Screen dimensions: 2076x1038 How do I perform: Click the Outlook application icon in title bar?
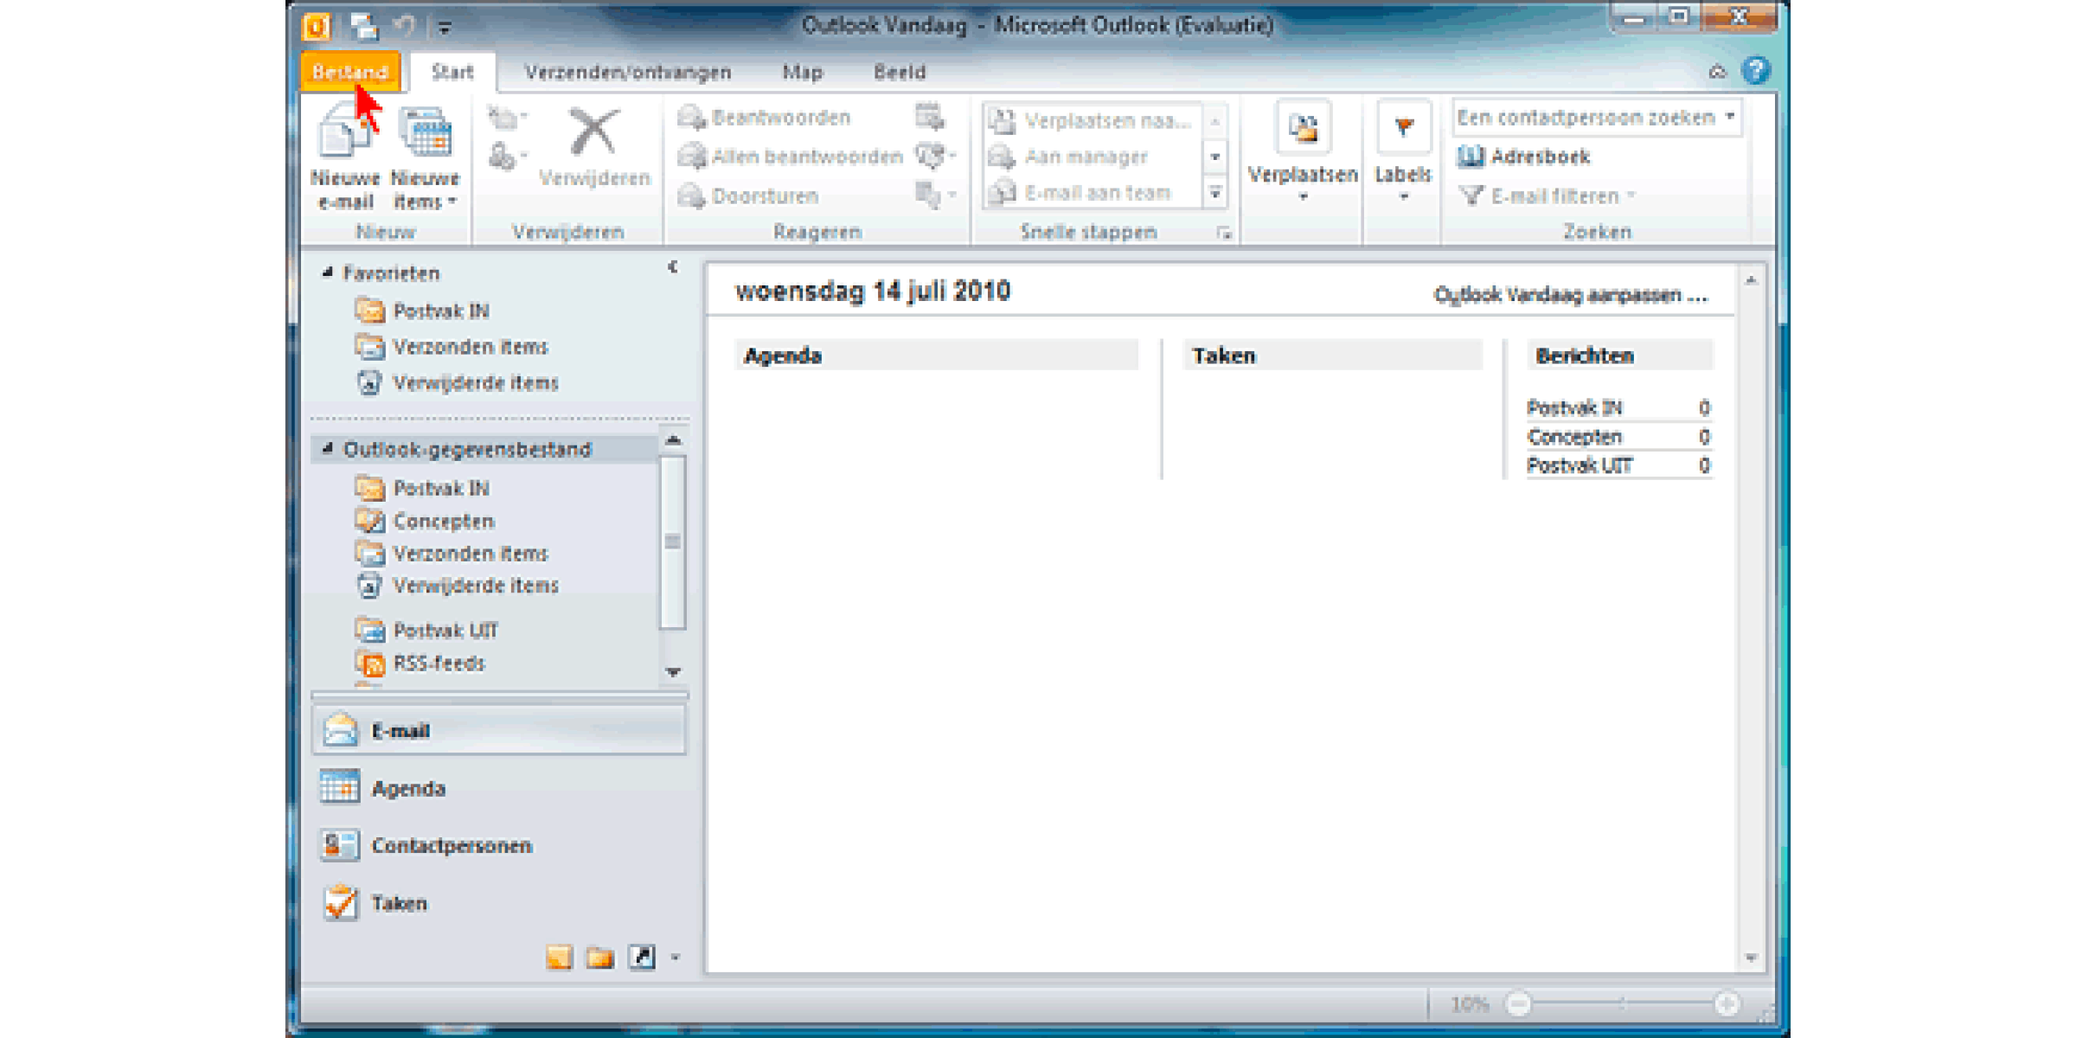317,27
